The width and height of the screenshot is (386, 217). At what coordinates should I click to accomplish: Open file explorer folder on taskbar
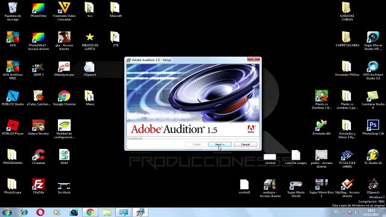107,212
